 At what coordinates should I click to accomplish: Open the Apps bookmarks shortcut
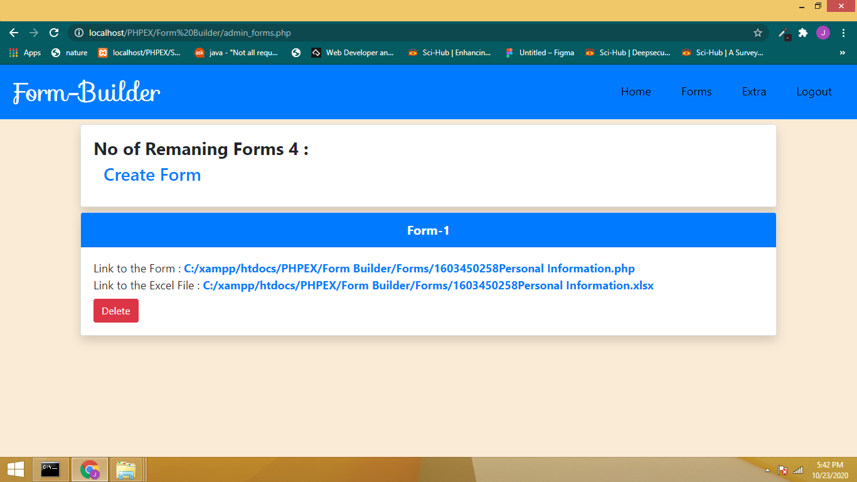[25, 53]
